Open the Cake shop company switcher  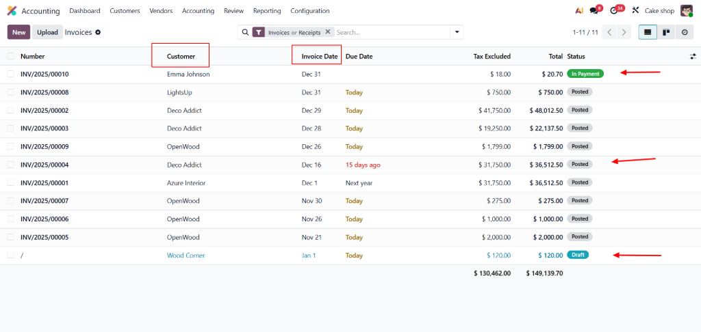(659, 11)
